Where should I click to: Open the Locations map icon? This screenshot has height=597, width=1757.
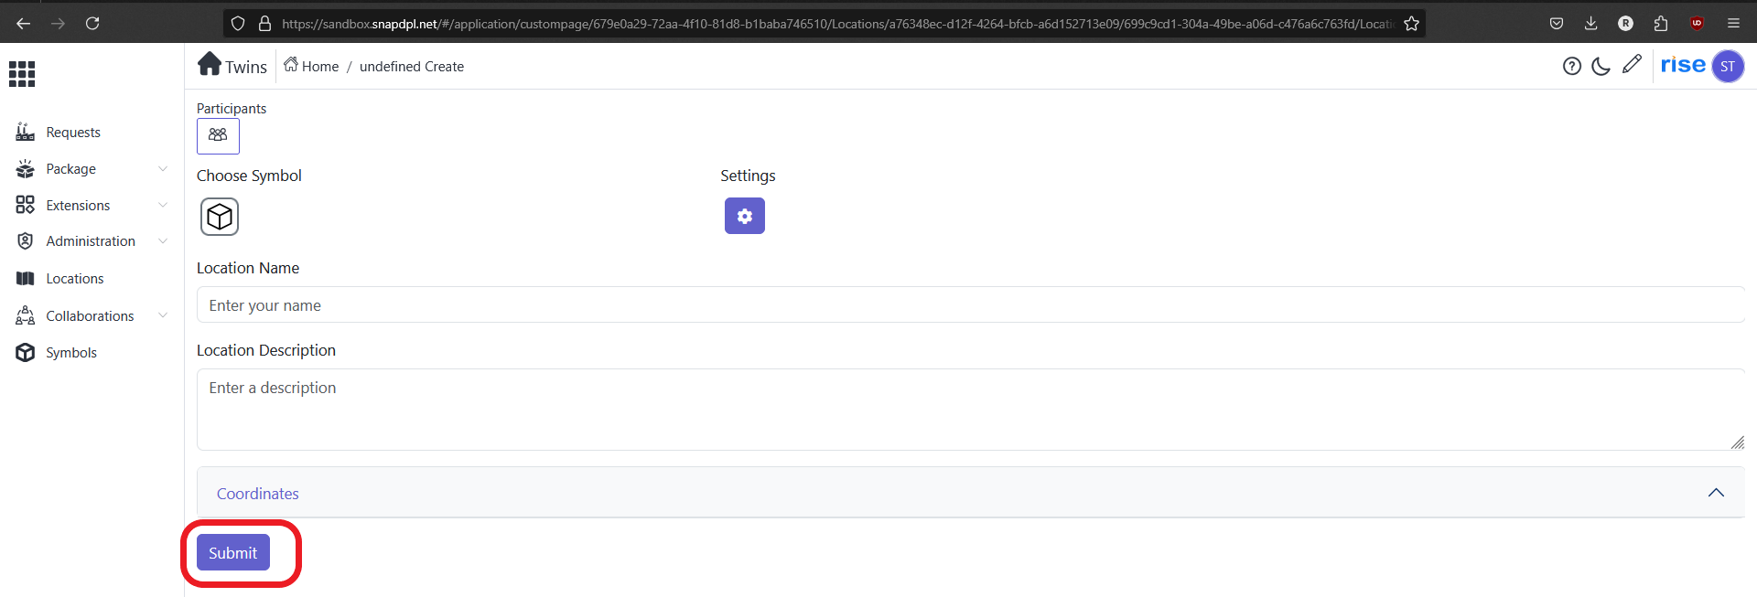point(25,279)
